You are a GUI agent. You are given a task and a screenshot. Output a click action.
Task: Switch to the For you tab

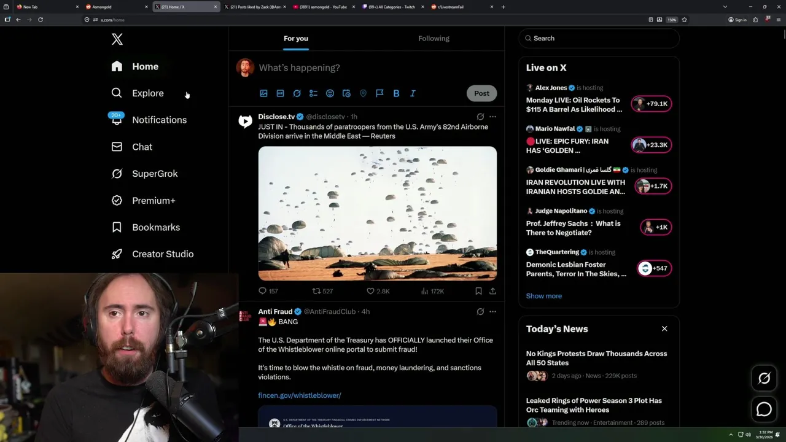click(296, 38)
